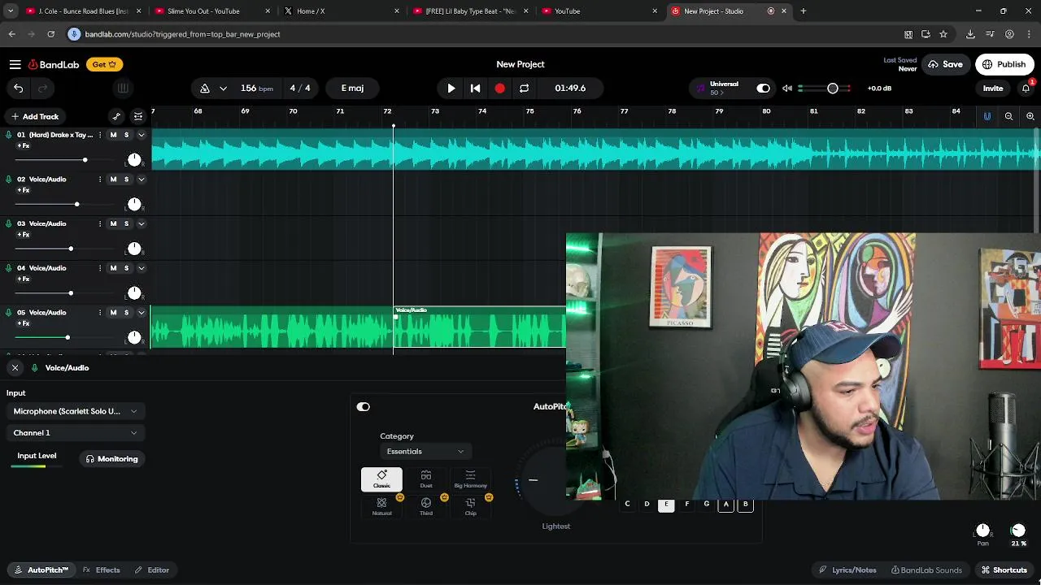Start playback with the Play button
The height and width of the screenshot is (585, 1041).
tap(451, 88)
